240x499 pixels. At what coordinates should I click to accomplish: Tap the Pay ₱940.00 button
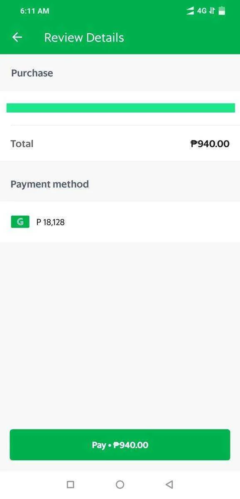tap(120, 445)
